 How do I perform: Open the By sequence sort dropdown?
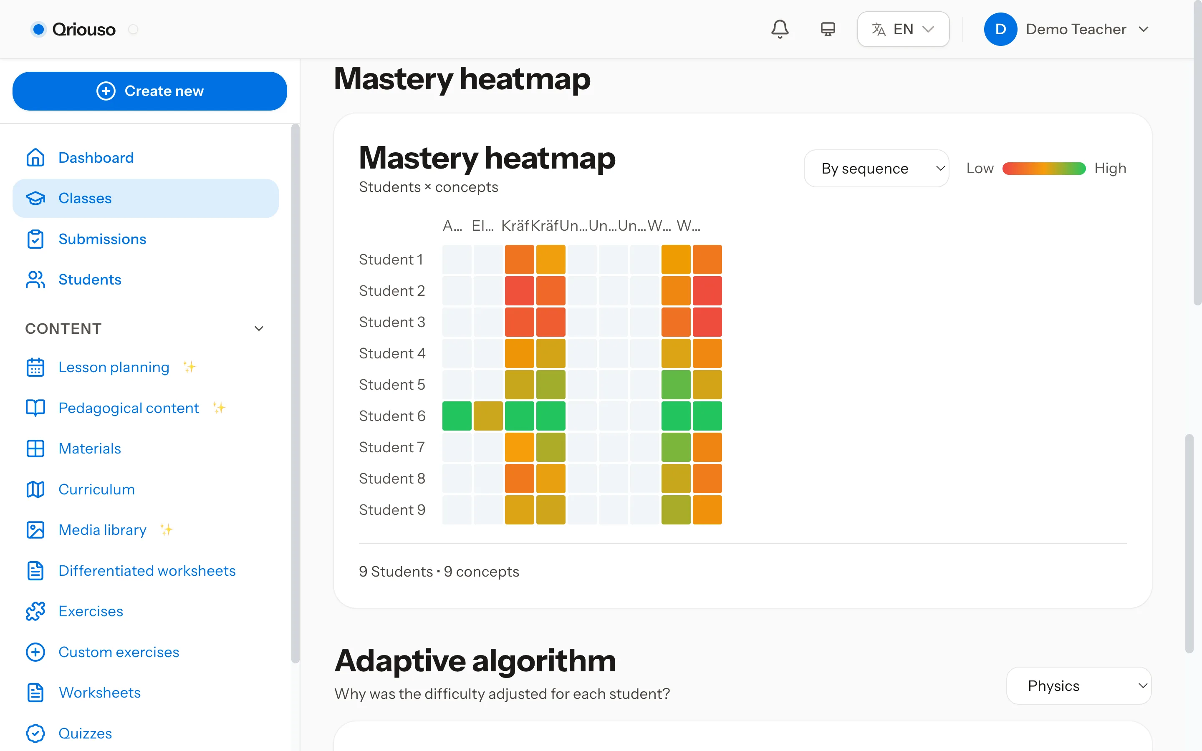[x=876, y=169]
